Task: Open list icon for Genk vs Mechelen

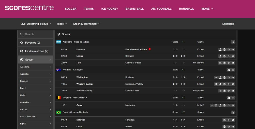Action: 212,105
